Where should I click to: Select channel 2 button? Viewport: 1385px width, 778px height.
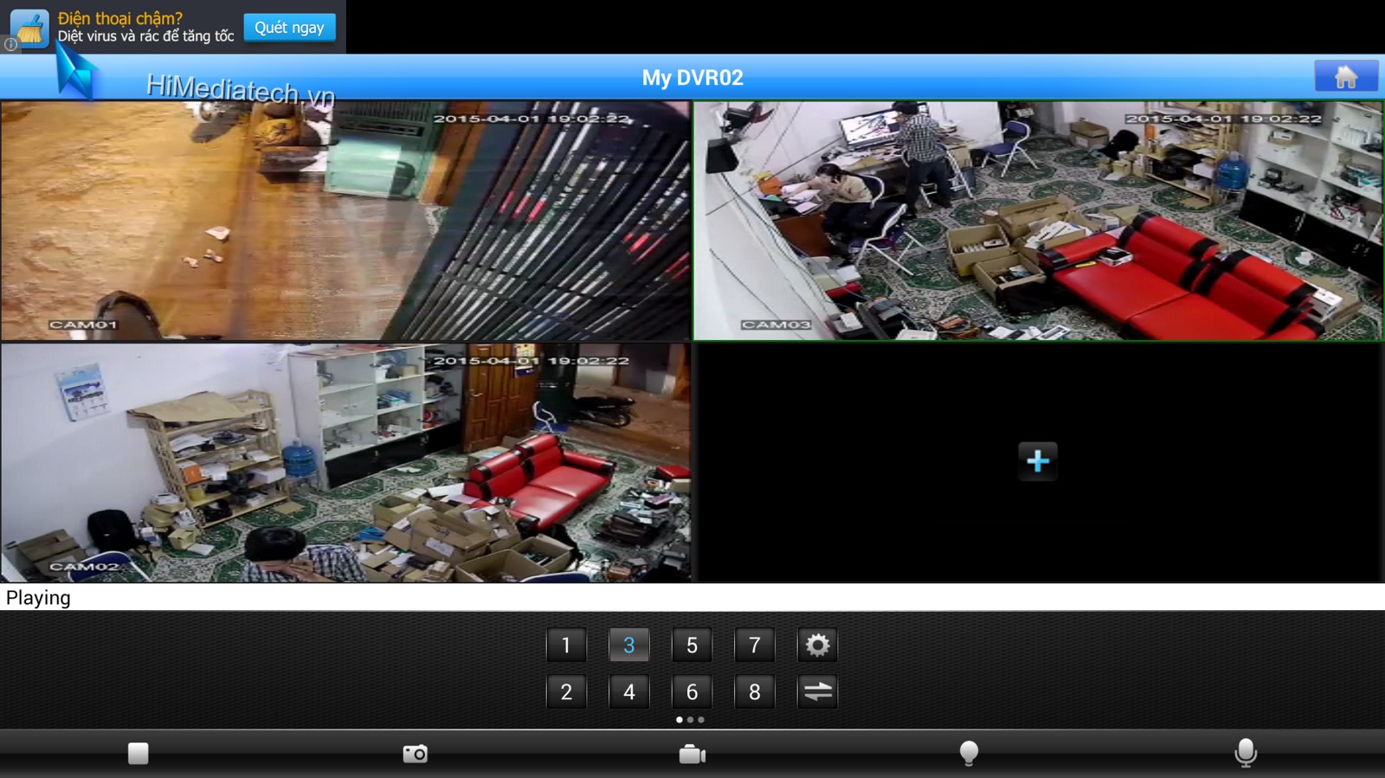[x=566, y=691]
